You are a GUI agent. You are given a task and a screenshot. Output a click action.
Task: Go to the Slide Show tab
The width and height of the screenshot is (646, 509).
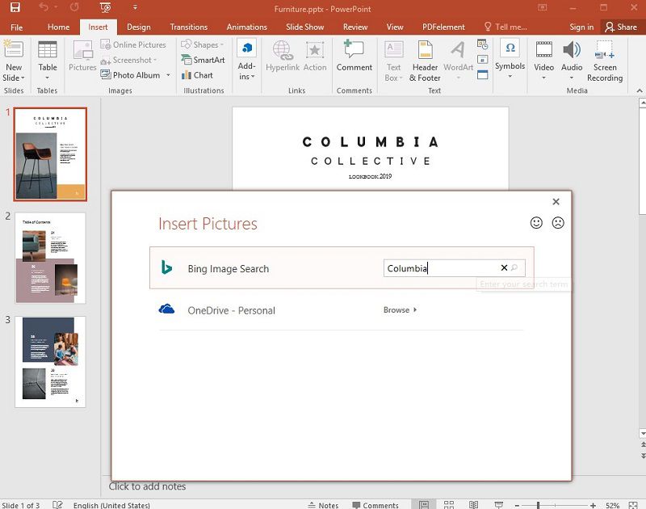[305, 27]
